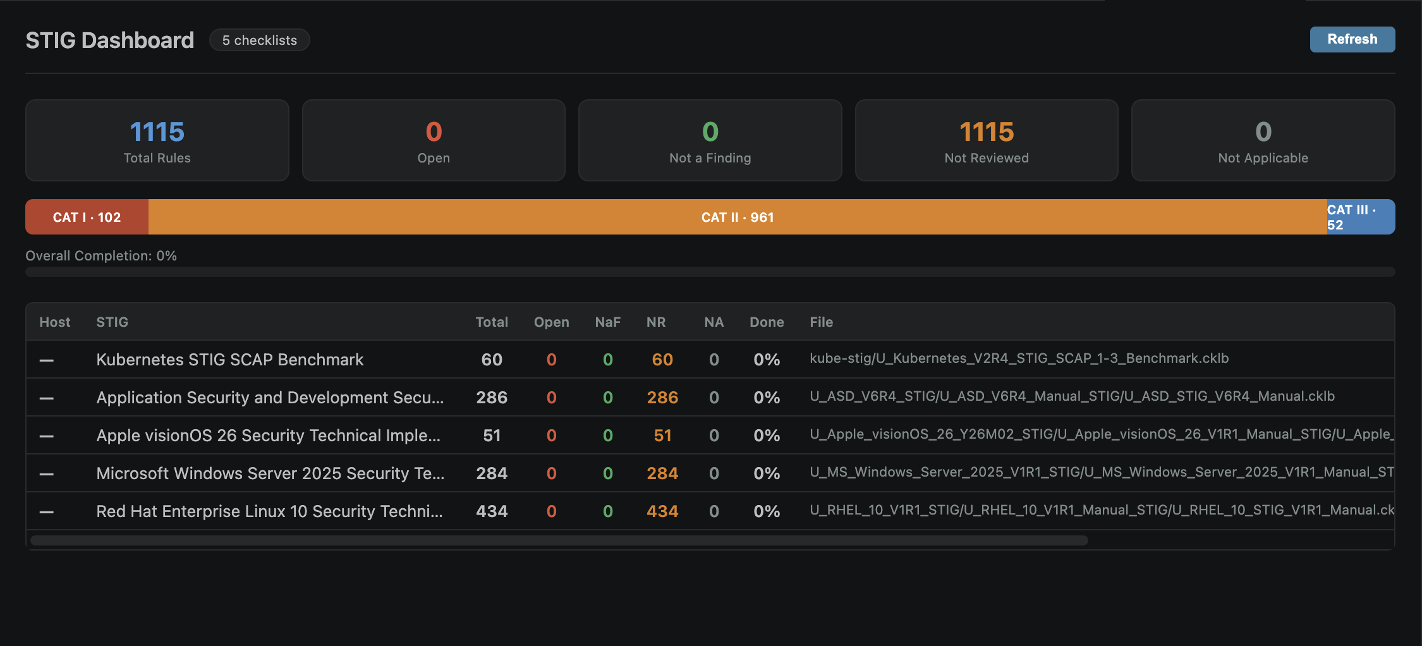Click the Overall Completion progress bar

coord(710,272)
